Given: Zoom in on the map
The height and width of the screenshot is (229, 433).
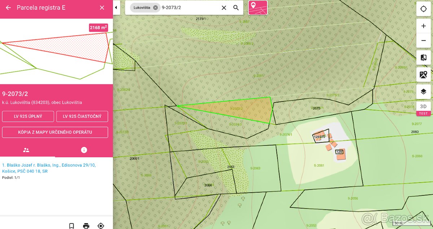Looking at the screenshot, I should click(424, 26).
